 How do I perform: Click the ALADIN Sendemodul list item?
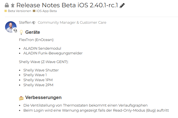pyautogui.click(x=42, y=48)
